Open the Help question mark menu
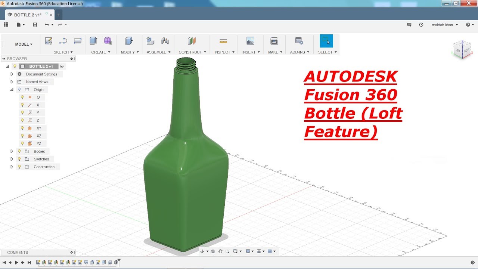This screenshot has width=478, height=269. click(x=469, y=25)
